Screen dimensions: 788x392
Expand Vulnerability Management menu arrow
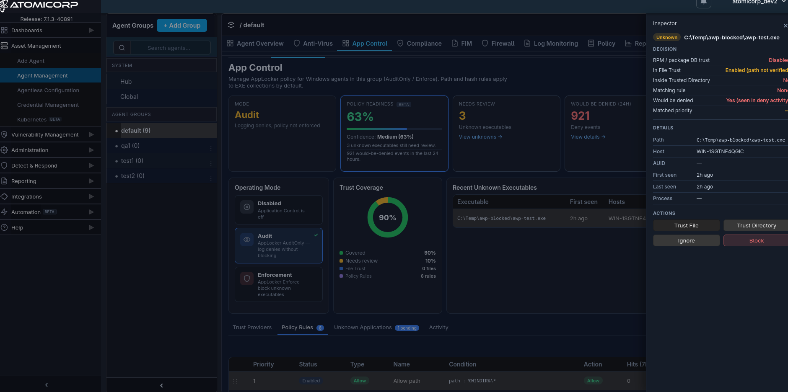click(91, 134)
